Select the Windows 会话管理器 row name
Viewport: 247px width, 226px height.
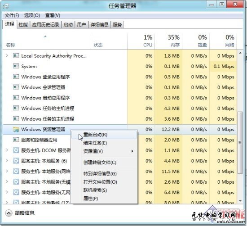pos(43,87)
